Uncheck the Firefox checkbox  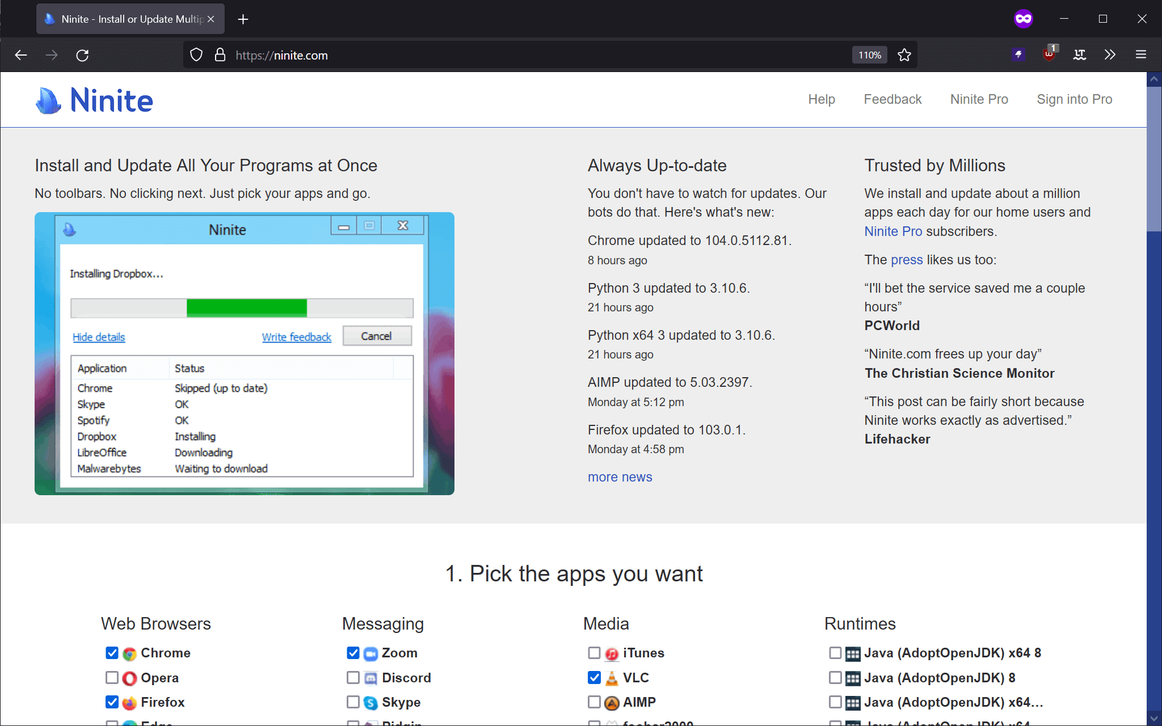coord(112,702)
